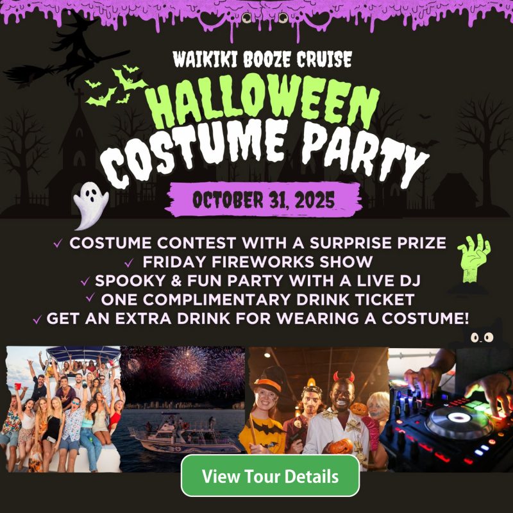Click the green bats cluster

(115, 85)
